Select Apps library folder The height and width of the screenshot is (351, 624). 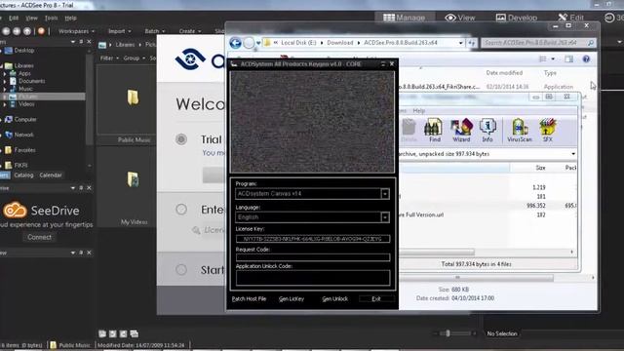pos(20,73)
